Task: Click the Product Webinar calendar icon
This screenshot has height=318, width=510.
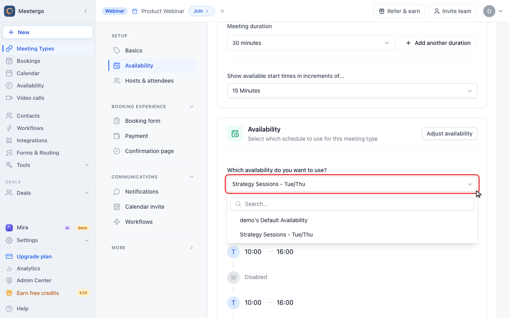Action: [x=135, y=11]
